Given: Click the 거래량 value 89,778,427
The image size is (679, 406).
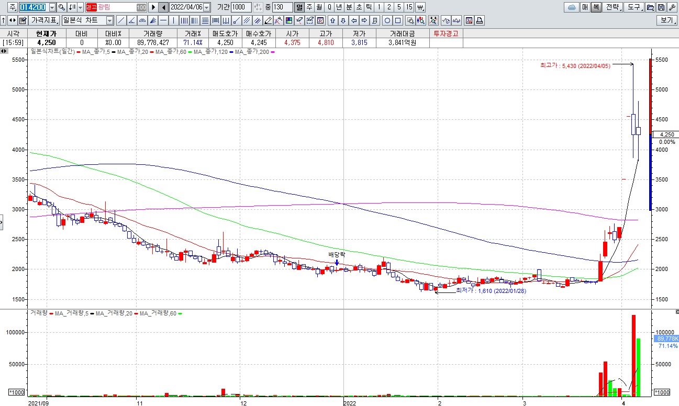Looking at the screenshot, I should [x=153, y=42].
